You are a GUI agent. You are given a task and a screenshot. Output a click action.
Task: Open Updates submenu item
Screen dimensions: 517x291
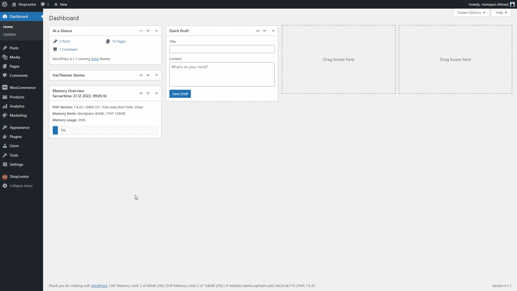10,34
